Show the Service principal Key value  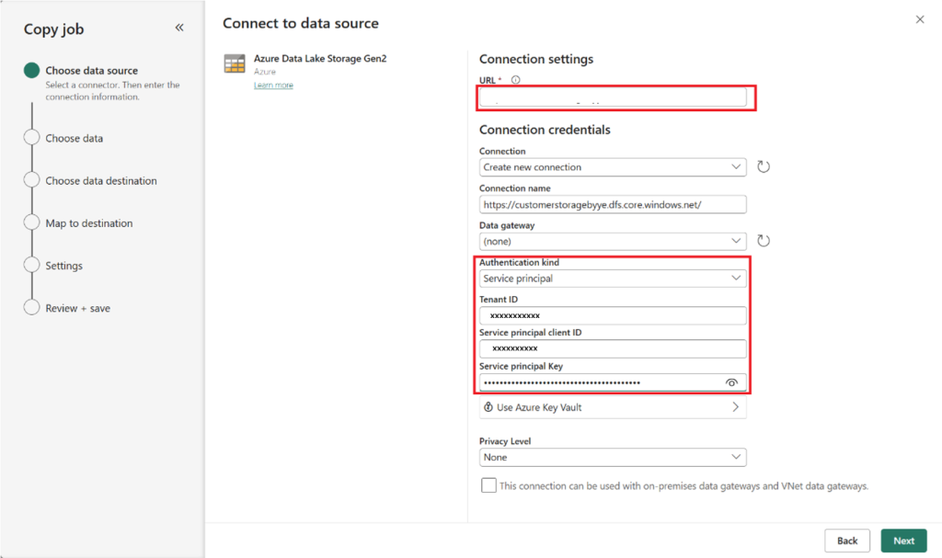[731, 382]
